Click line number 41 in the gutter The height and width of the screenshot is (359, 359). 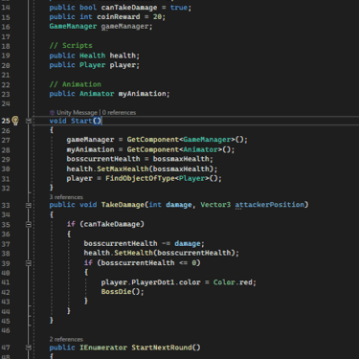(x=6, y=282)
